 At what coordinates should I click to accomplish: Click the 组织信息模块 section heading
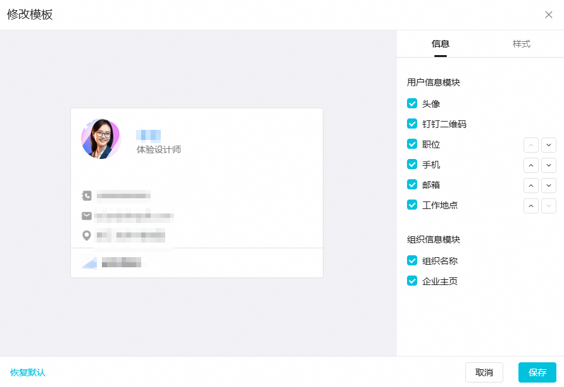434,239
